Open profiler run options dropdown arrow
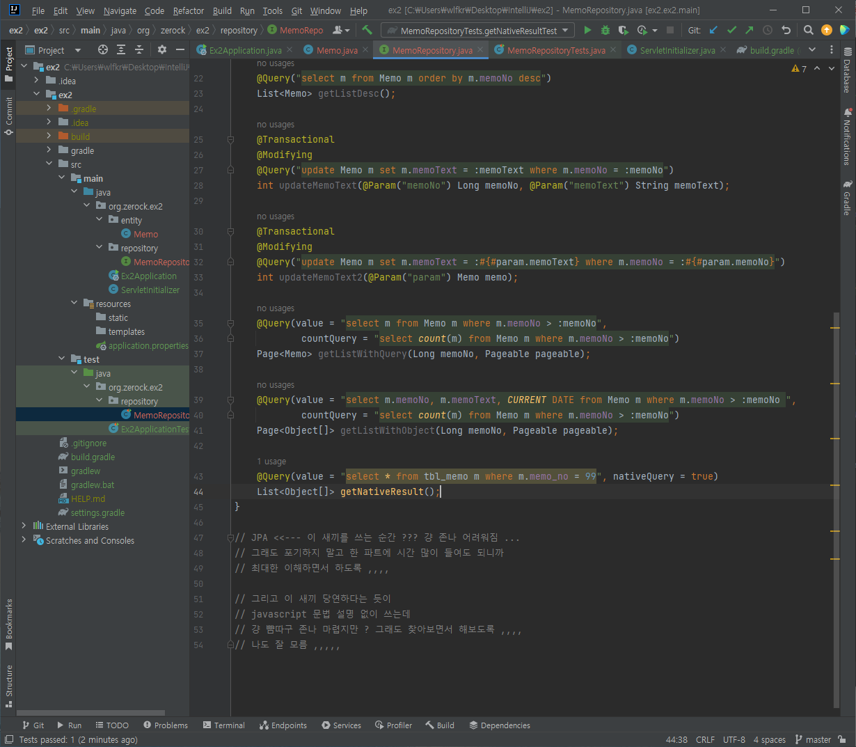The image size is (856, 747). point(655,31)
